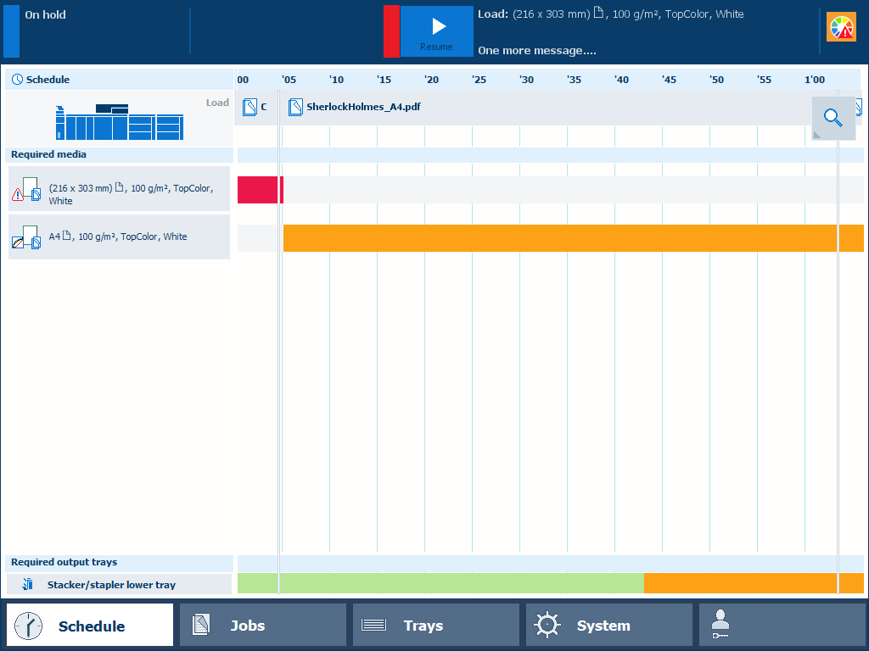Click the '30 minute timeline marker
The height and width of the screenshot is (651, 869).
pyautogui.click(x=526, y=80)
